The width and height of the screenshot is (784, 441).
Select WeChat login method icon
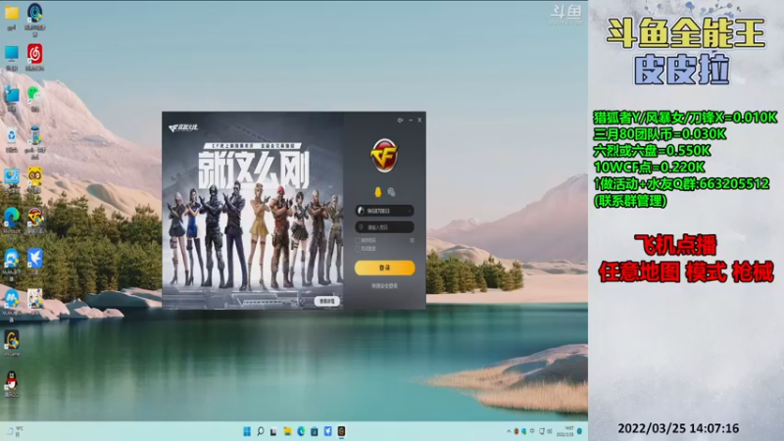click(x=391, y=192)
